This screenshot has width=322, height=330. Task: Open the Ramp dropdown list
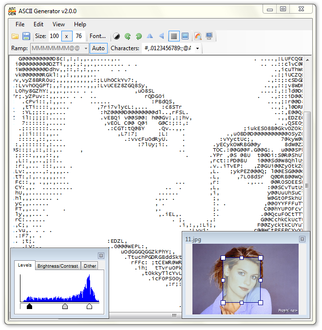(x=86, y=48)
